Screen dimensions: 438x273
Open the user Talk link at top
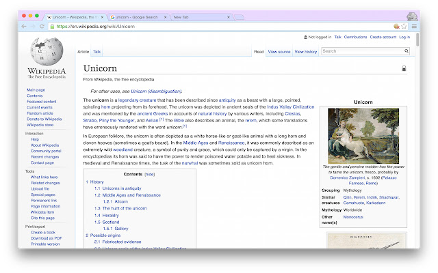[x=337, y=37]
